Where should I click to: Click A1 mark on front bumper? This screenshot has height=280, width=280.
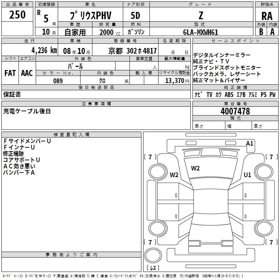[250, 143]
